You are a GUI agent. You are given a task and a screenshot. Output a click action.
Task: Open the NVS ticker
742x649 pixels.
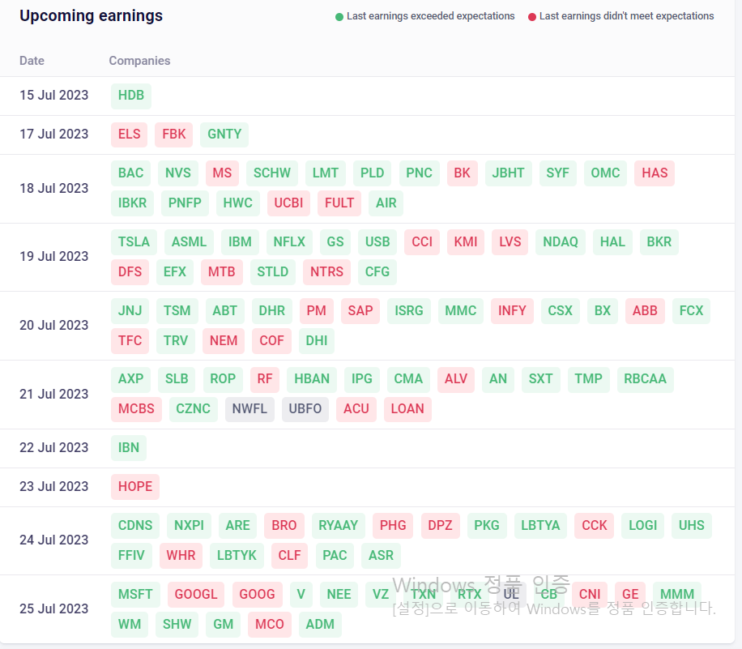(178, 173)
